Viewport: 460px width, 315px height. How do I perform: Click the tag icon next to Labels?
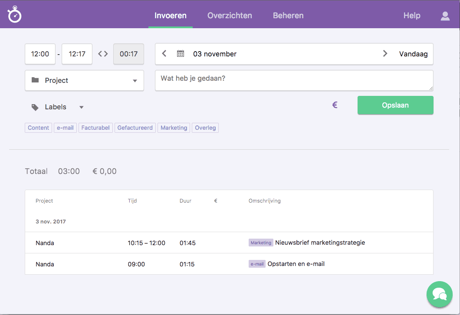click(x=35, y=107)
